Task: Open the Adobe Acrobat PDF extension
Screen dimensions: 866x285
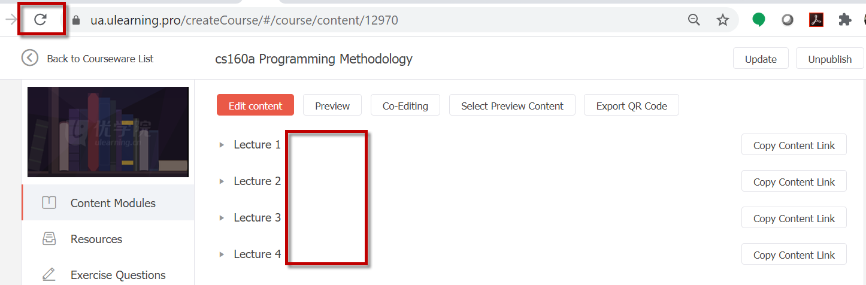Action: pos(816,20)
